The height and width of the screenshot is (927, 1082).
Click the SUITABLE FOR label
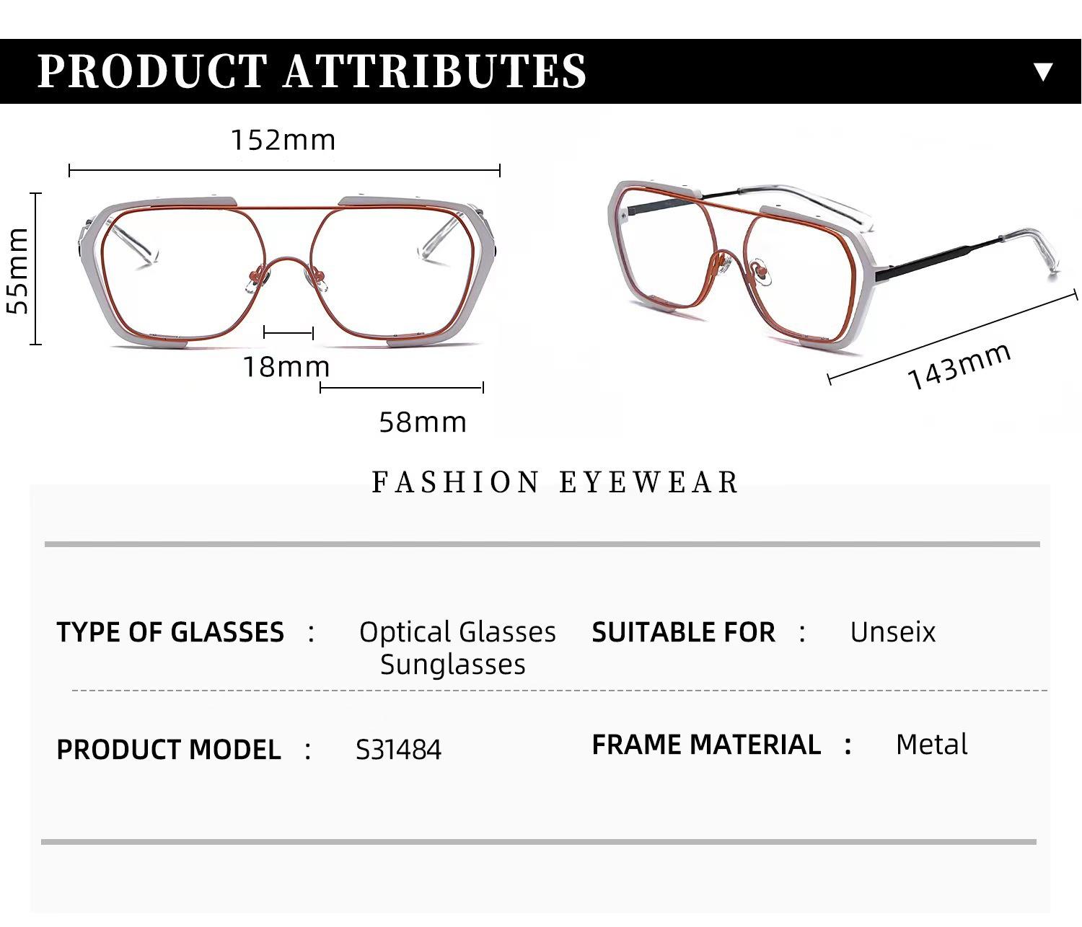coord(683,632)
